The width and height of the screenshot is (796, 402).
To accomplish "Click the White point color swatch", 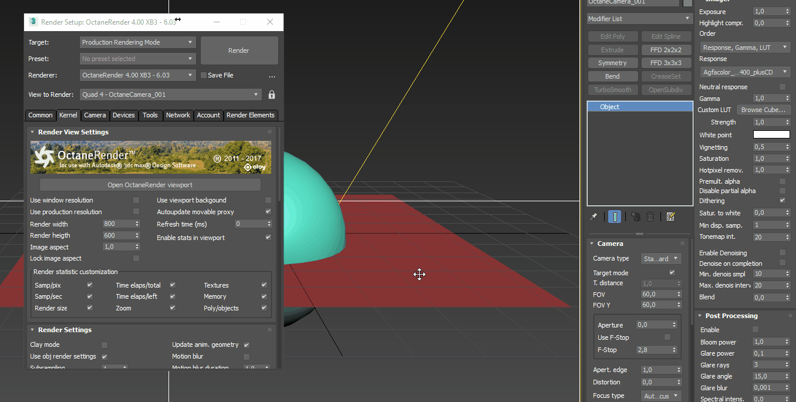I will pyautogui.click(x=771, y=134).
